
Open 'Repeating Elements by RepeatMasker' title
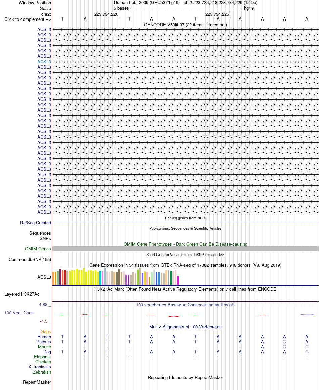(185, 378)
